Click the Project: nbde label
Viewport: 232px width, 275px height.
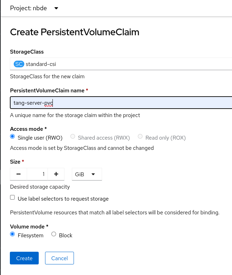click(30, 8)
